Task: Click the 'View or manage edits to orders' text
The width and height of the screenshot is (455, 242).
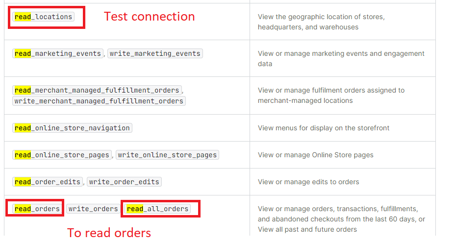Action: point(308,182)
